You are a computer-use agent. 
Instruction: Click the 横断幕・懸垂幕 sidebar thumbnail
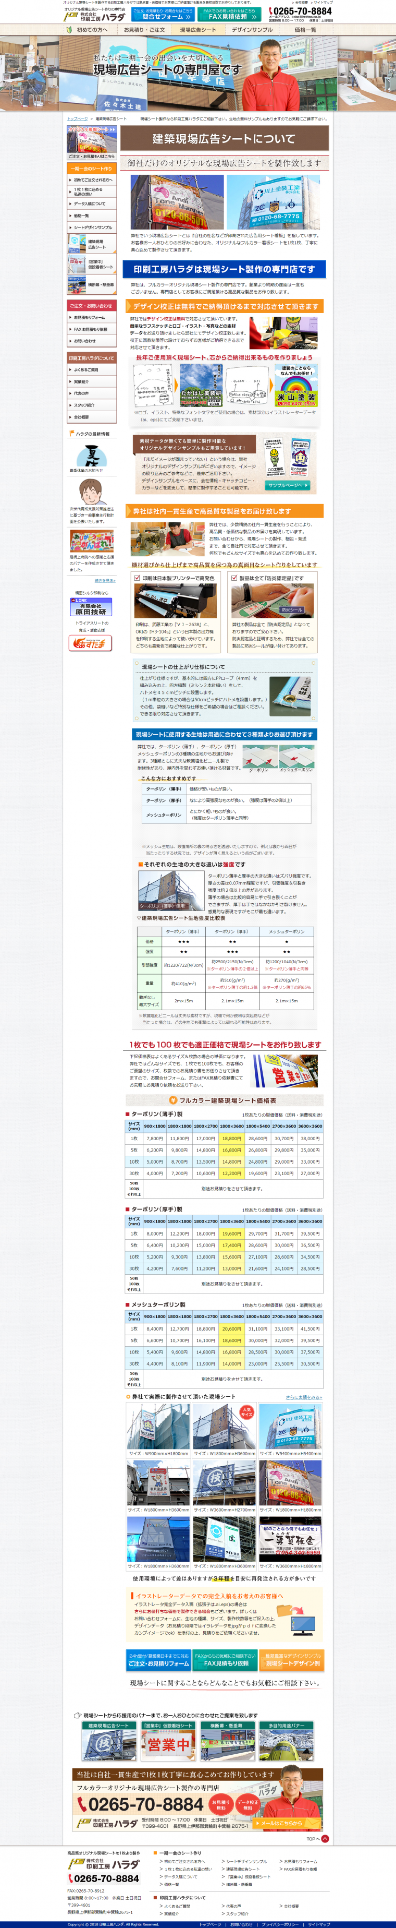click(x=91, y=284)
